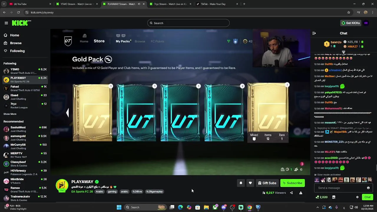
Task: Send with the green Chat button
Action: [x=368, y=197]
